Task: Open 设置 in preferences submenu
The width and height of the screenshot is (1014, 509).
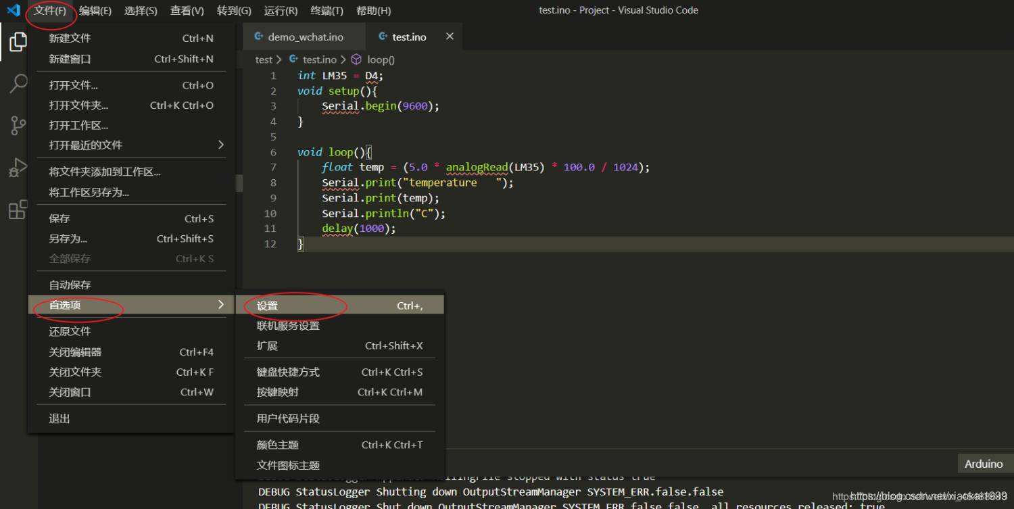Action: [340, 306]
